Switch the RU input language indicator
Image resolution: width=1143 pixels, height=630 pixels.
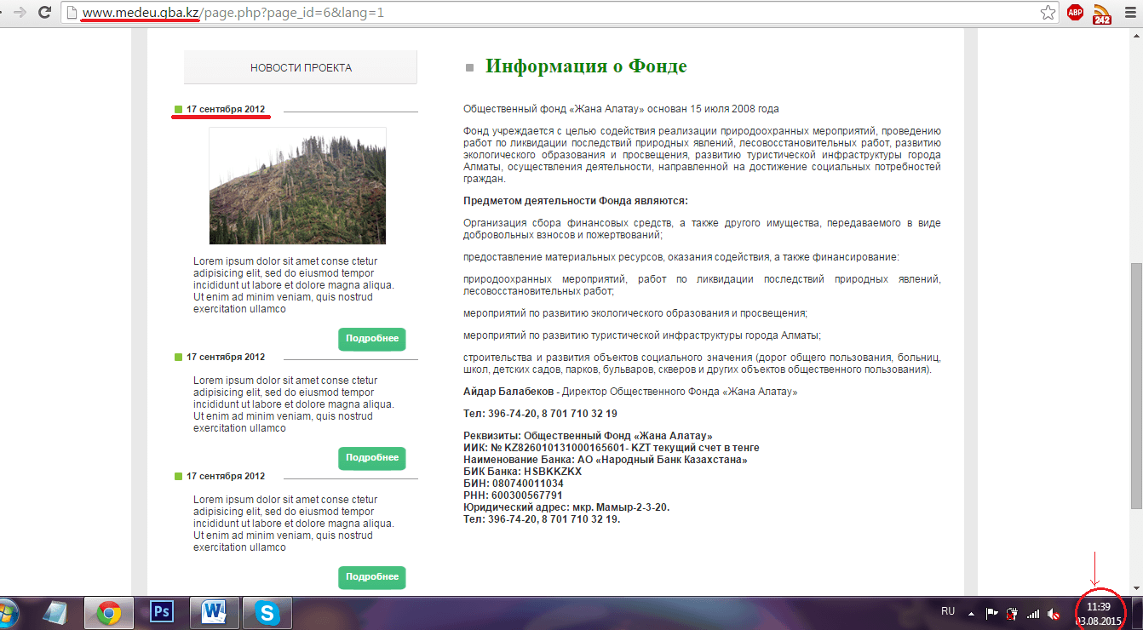947,611
